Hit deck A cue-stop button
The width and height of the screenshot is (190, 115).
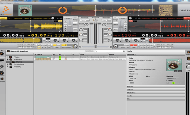[55, 40]
